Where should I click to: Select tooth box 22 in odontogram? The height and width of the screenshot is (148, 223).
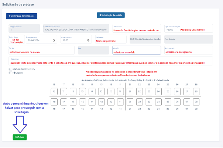click(140, 92)
